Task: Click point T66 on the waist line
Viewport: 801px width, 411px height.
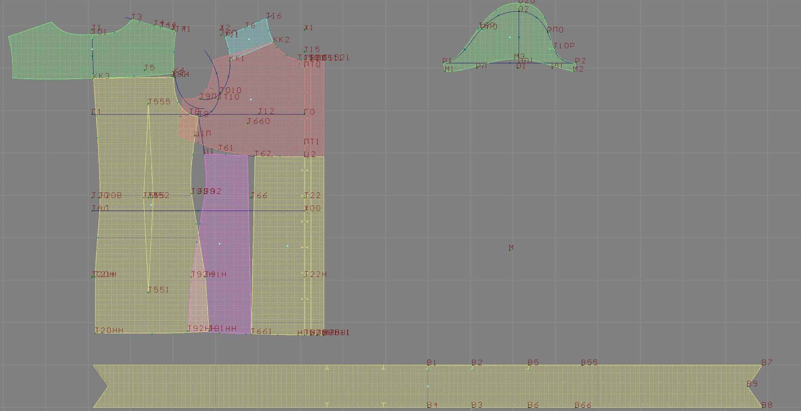Action: point(251,198)
